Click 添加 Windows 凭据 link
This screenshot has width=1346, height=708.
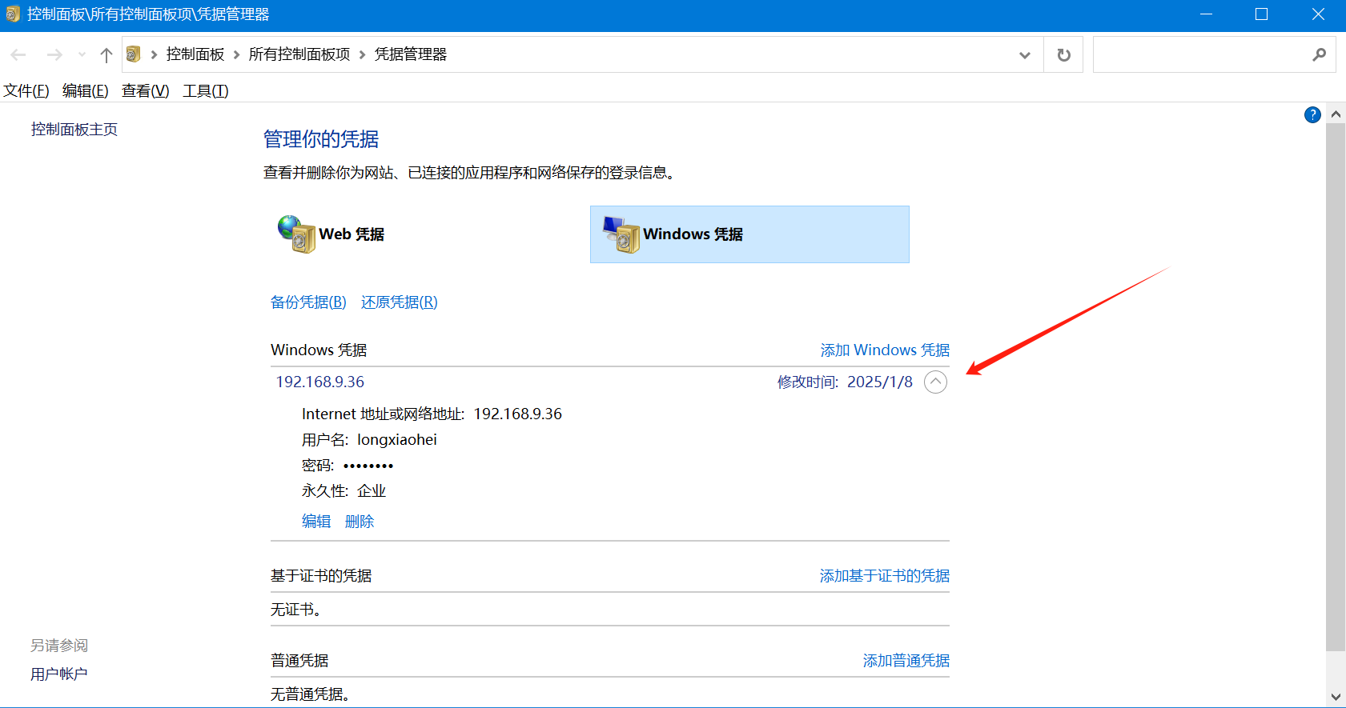[885, 350]
